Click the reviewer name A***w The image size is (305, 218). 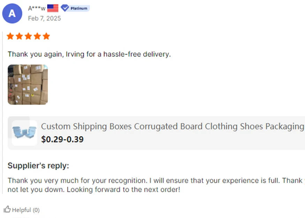(37, 8)
